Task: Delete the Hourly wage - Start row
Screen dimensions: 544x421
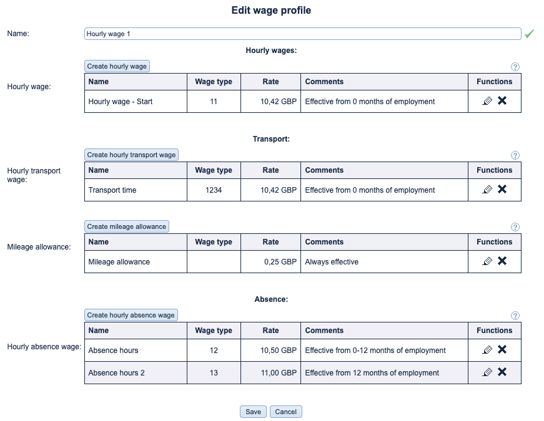Action: point(502,100)
